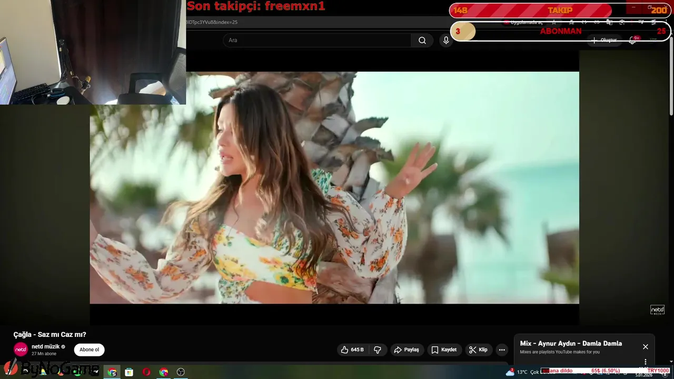Open Opera browser from the taskbar

pyautogui.click(x=146, y=372)
